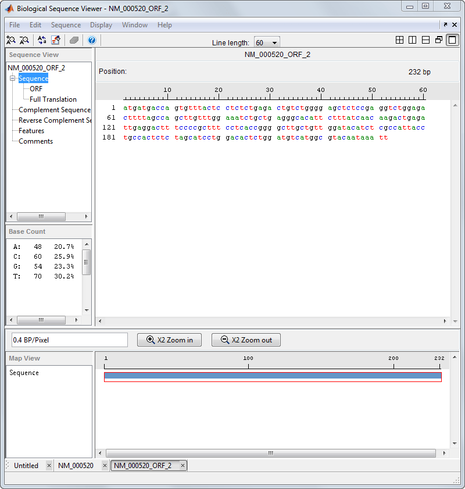Click the 100 marker on the map ruler
Viewport: 465px width, 489px height.
click(248, 358)
